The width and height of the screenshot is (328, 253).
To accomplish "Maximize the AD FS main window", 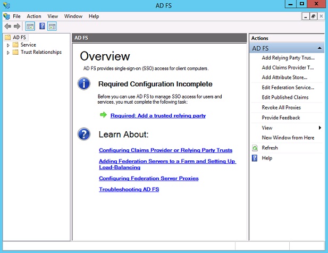I will 302,4.
